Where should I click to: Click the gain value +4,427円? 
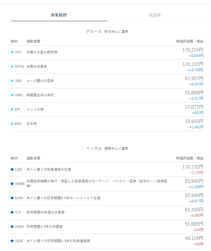196,99
